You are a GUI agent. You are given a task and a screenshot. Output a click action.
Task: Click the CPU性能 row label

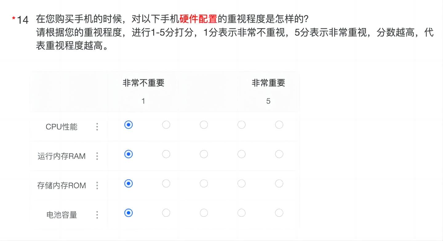[61, 127]
